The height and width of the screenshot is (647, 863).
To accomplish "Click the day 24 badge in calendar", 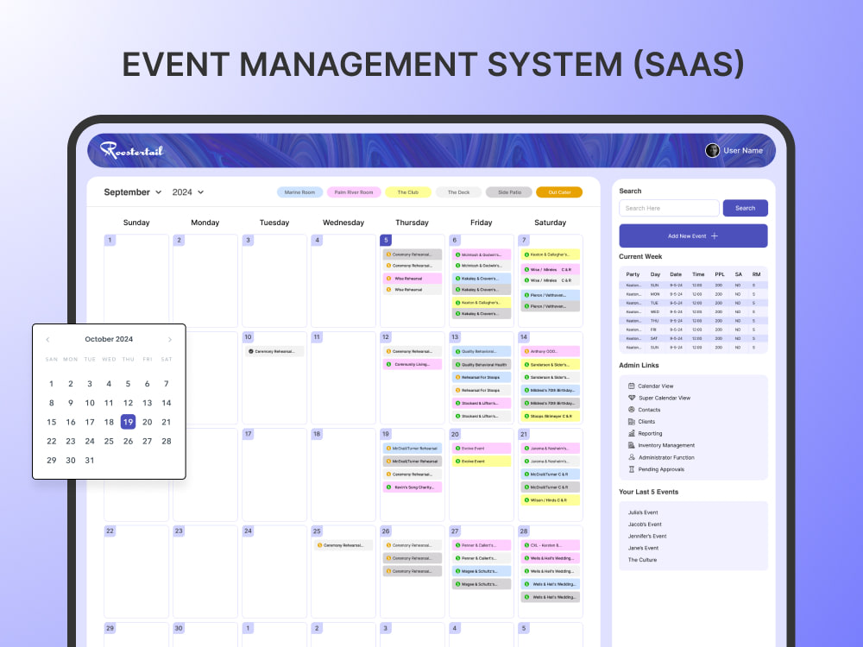I will point(249,531).
